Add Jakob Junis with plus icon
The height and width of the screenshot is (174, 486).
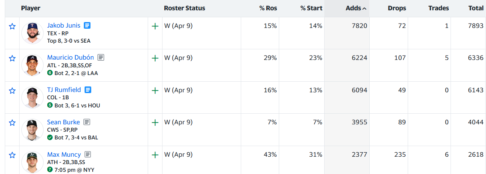[x=155, y=26]
